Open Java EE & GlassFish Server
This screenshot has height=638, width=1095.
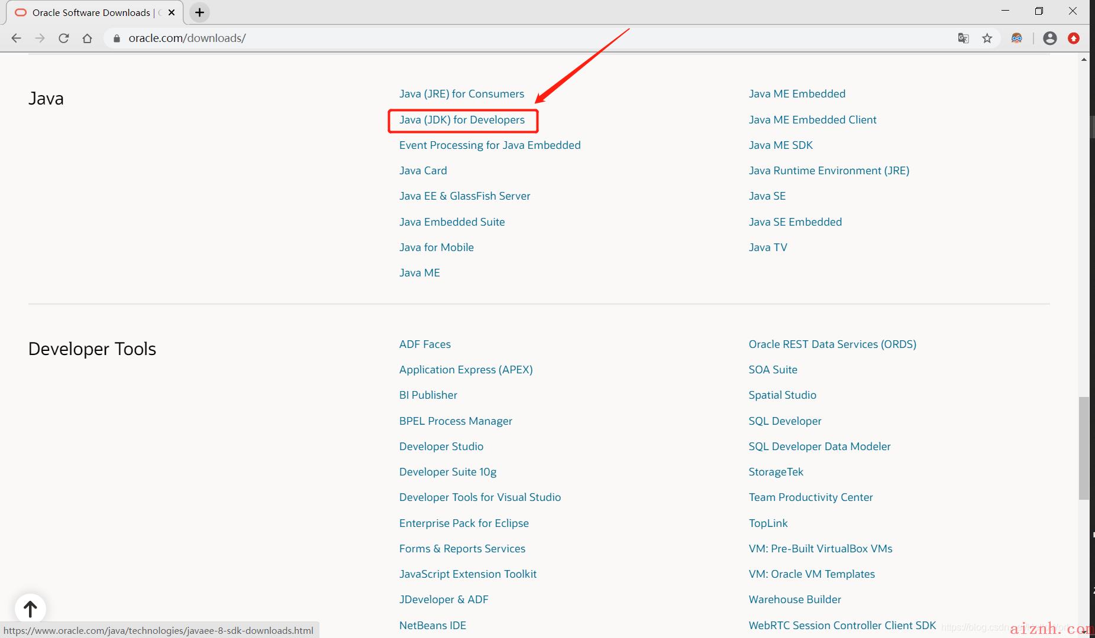(464, 196)
